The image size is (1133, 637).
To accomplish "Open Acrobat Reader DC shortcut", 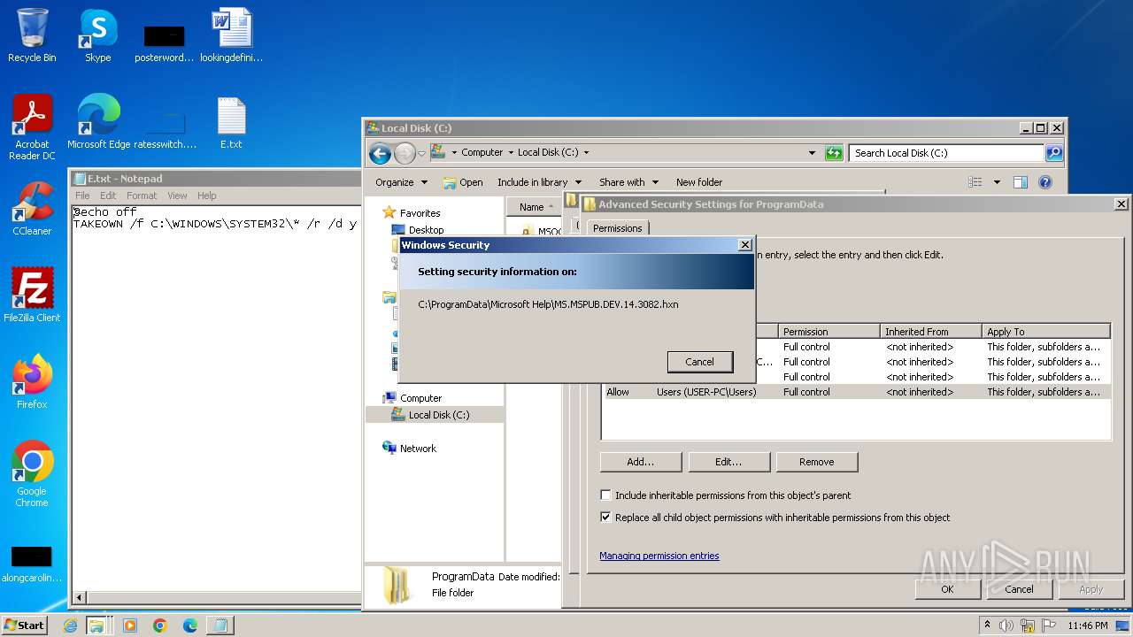I will 32,127.
